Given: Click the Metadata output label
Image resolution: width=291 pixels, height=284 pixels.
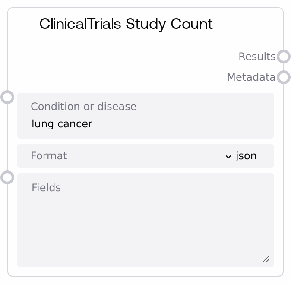Looking at the screenshot, I should [x=251, y=77].
